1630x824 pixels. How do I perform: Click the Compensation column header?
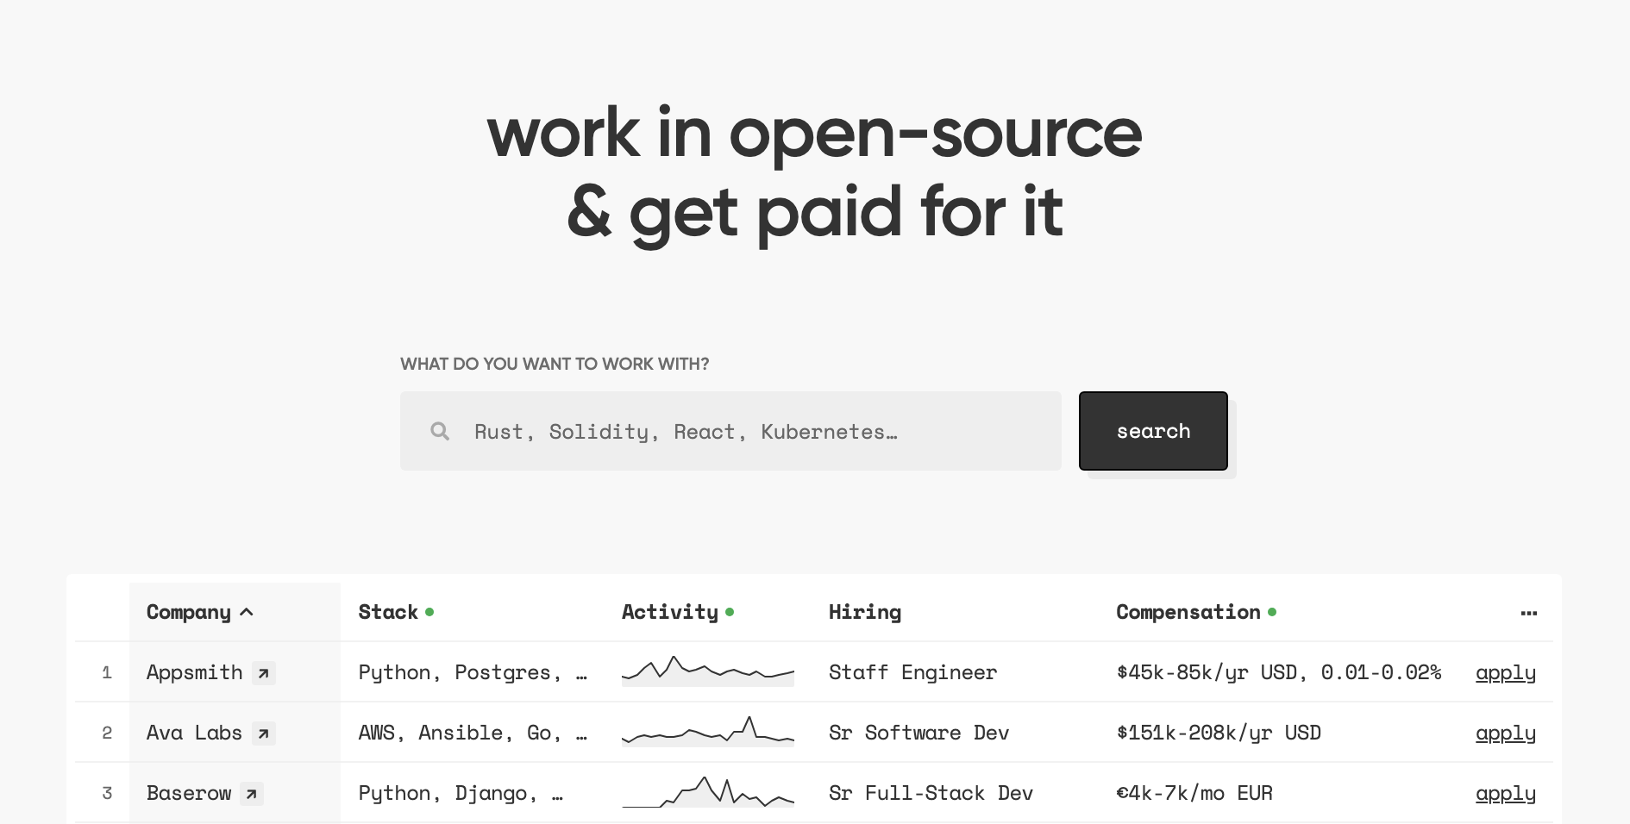tap(1188, 612)
